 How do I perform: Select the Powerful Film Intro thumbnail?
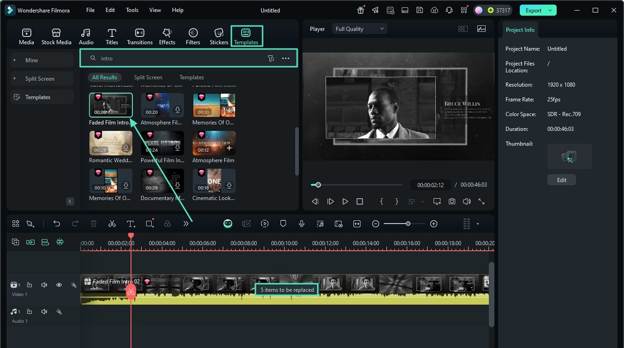coord(162,143)
